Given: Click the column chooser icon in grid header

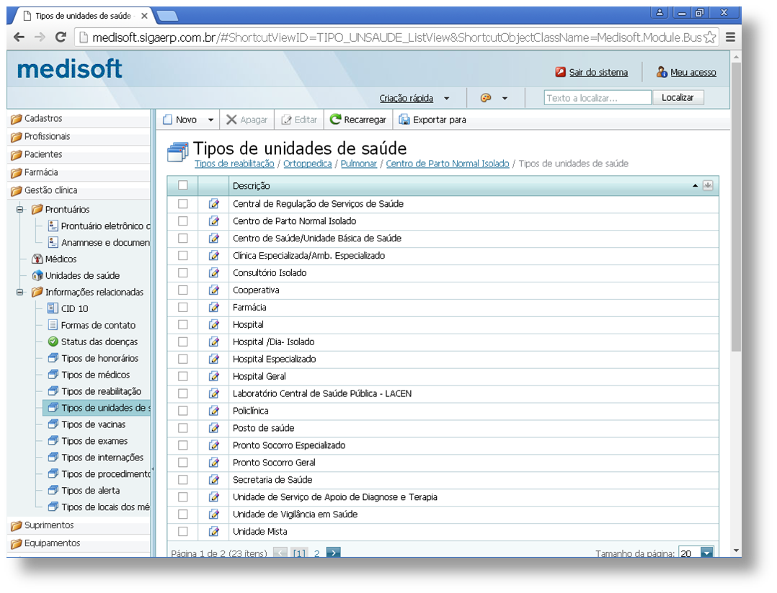Looking at the screenshot, I should click(x=708, y=185).
